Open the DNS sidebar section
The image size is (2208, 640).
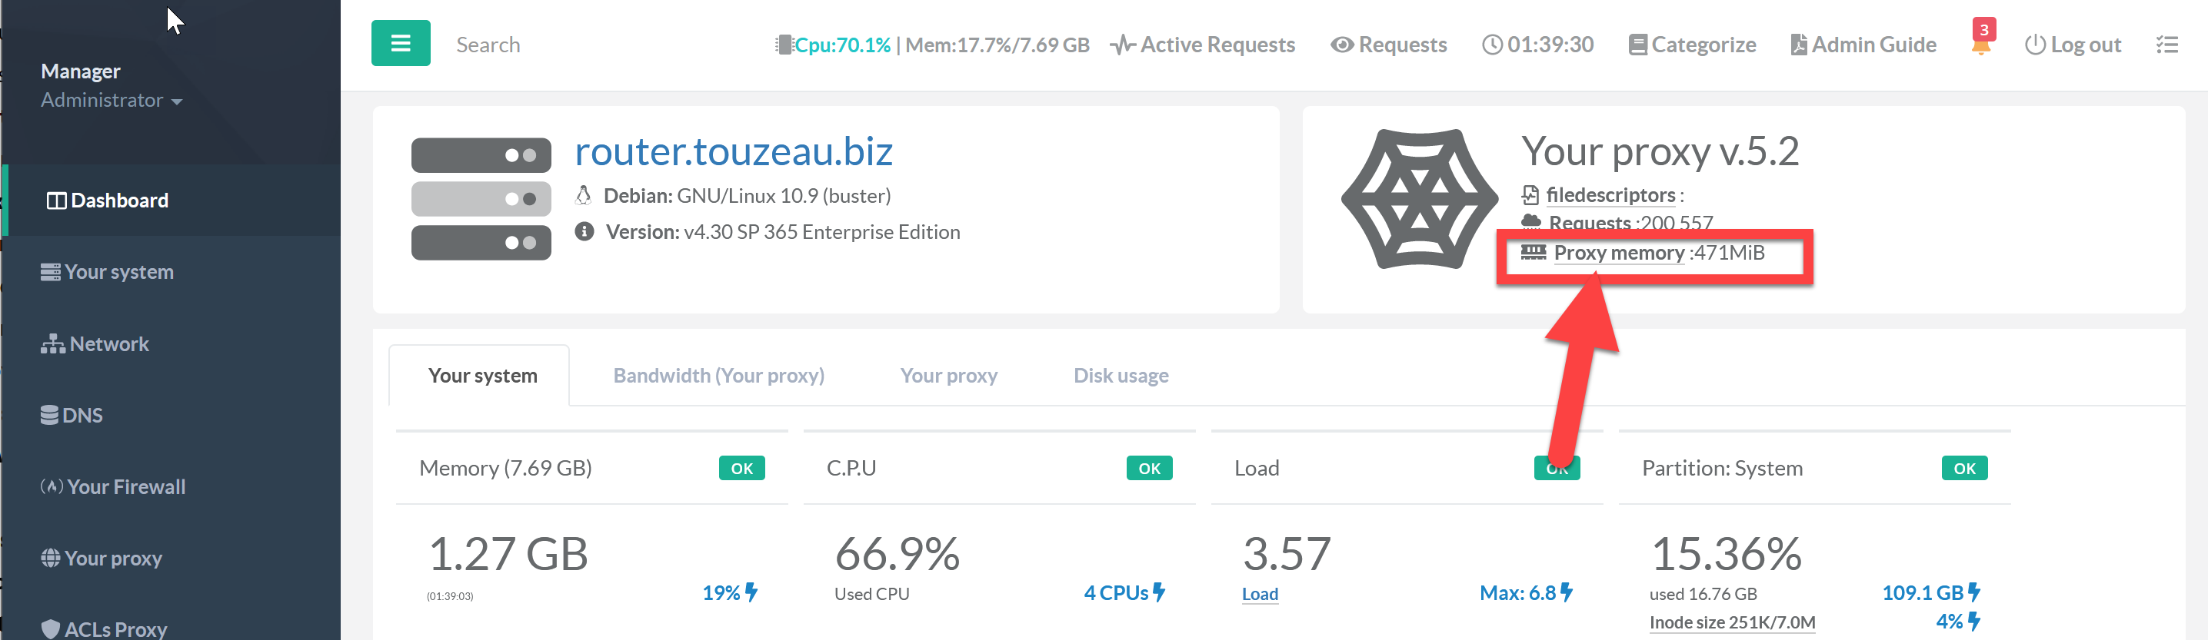pos(82,416)
